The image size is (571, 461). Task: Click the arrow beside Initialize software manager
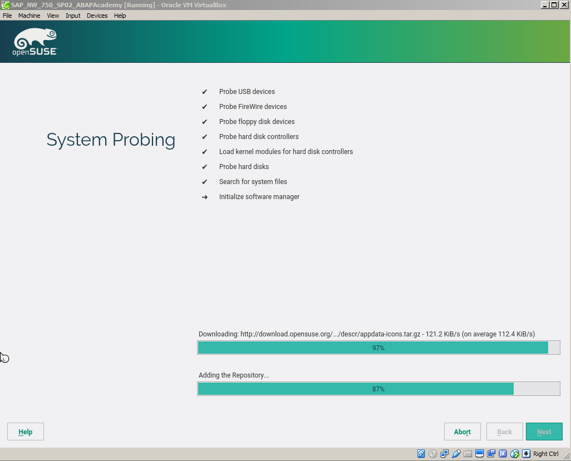(205, 197)
